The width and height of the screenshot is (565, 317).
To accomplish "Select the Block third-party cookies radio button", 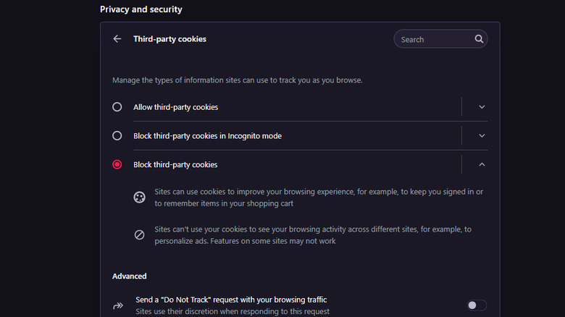I will point(117,165).
